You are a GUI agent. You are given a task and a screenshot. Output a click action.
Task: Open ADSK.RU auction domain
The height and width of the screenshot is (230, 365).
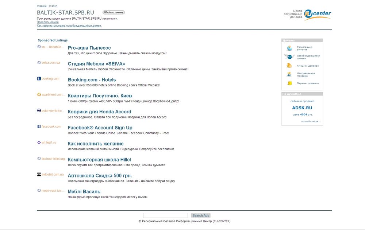(x=302, y=108)
